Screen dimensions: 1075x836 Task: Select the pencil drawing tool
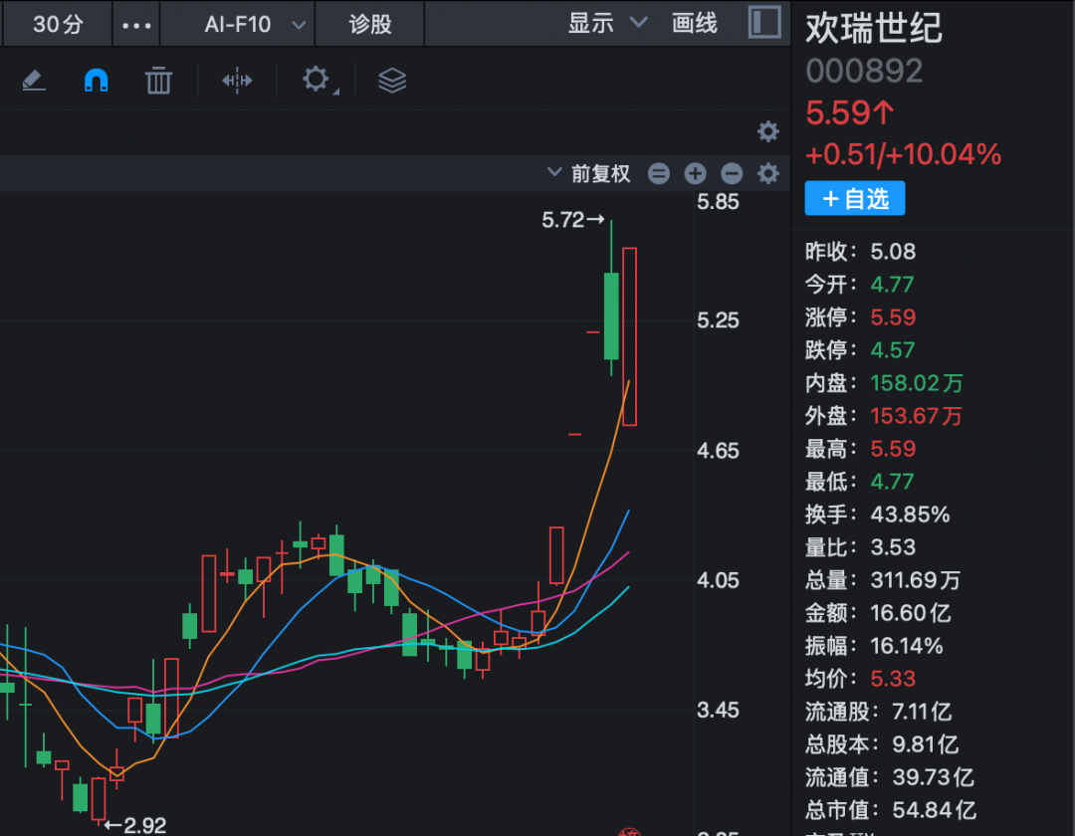pyautogui.click(x=34, y=81)
